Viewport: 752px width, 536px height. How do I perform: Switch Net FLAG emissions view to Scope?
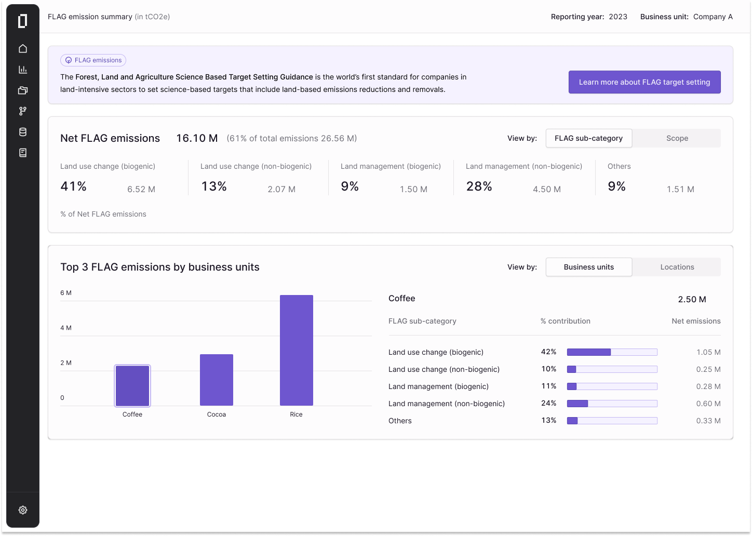coord(677,138)
